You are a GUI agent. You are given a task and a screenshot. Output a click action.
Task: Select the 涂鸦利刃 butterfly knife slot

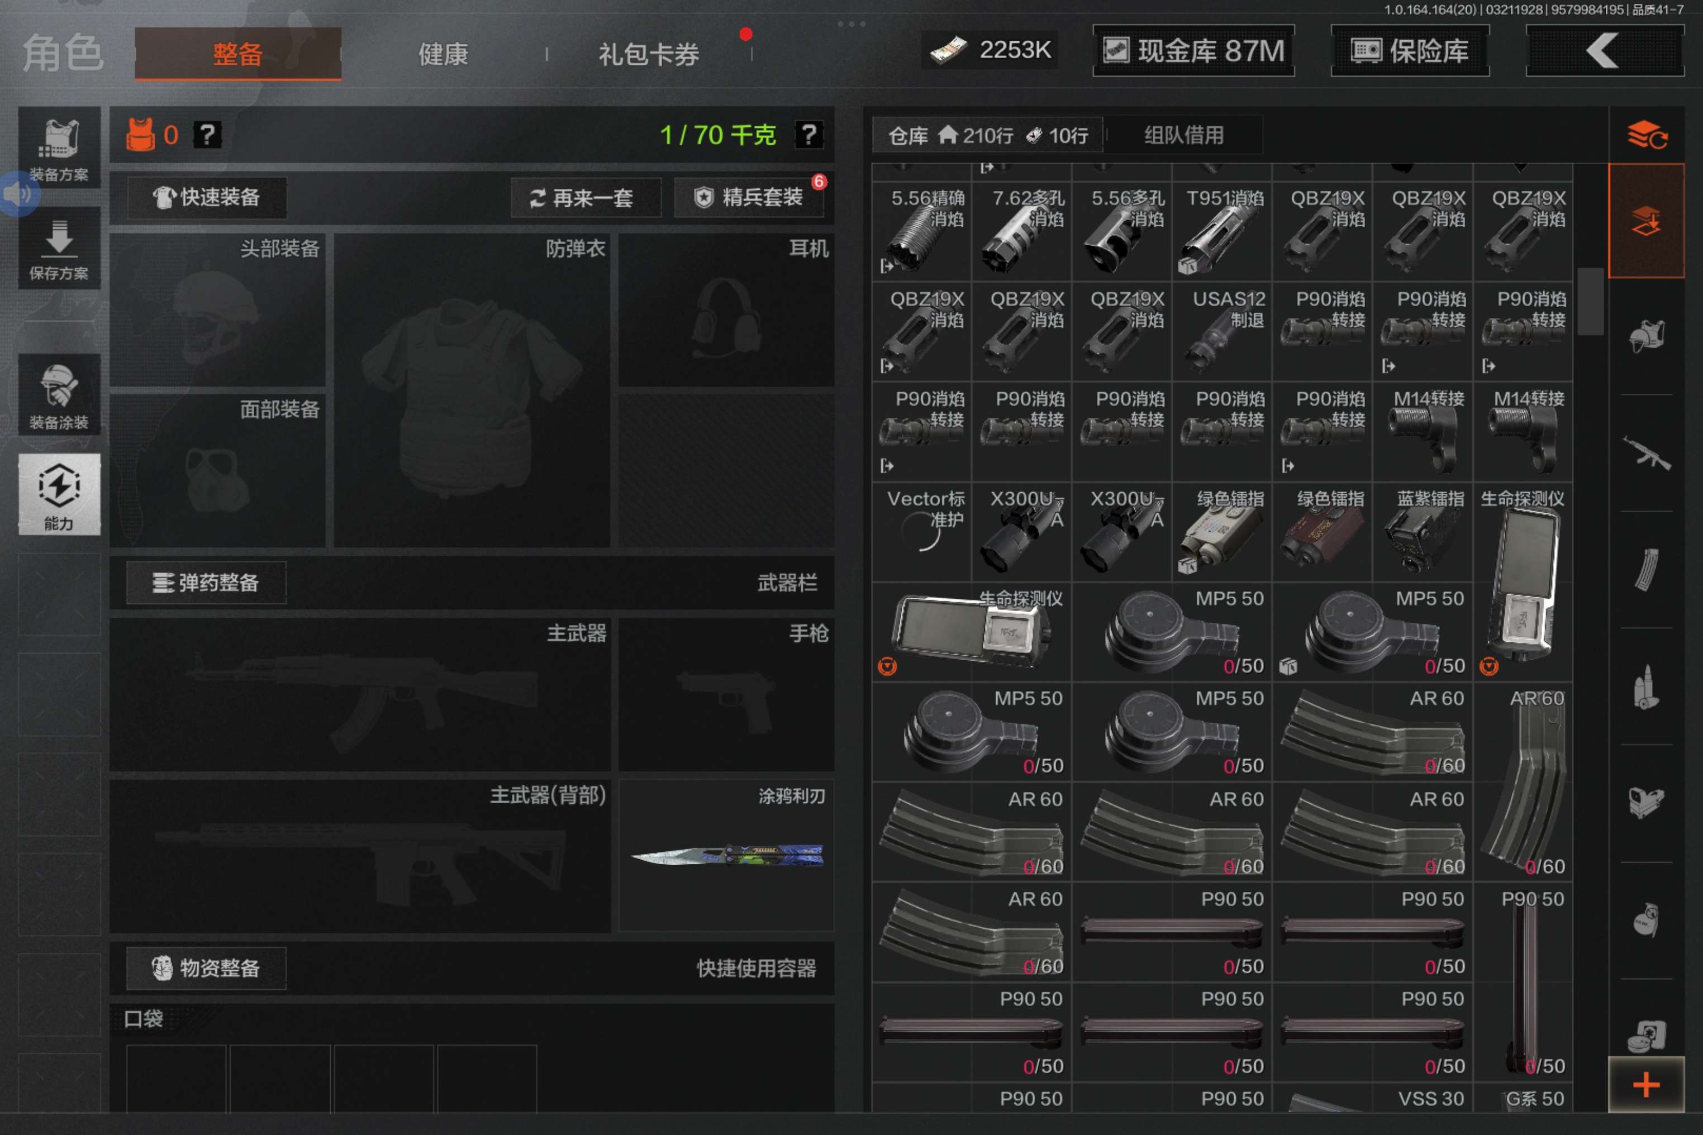tap(726, 855)
